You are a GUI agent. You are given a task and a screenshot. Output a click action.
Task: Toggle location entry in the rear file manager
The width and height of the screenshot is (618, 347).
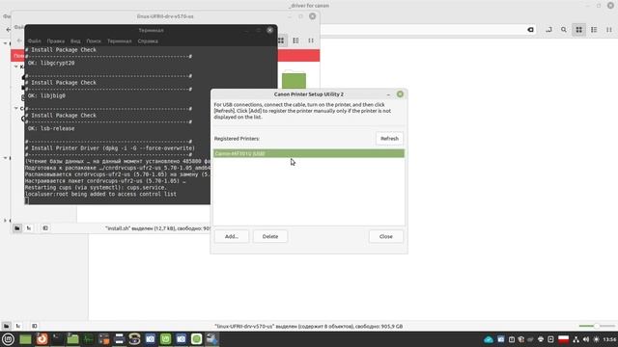click(x=548, y=30)
